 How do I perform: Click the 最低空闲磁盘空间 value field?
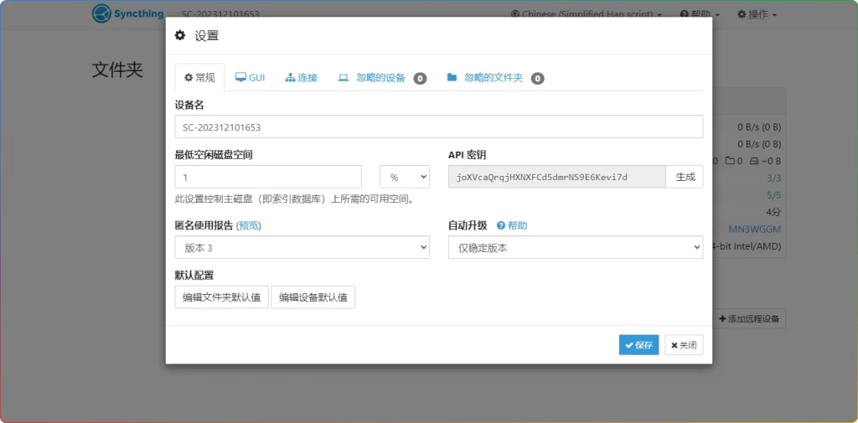pos(268,177)
